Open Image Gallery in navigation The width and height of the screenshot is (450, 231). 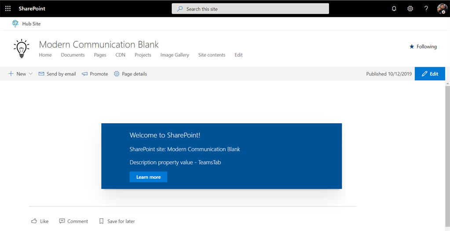175,55
